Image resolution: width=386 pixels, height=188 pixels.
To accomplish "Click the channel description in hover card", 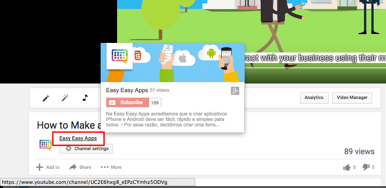I will (x=166, y=120).
